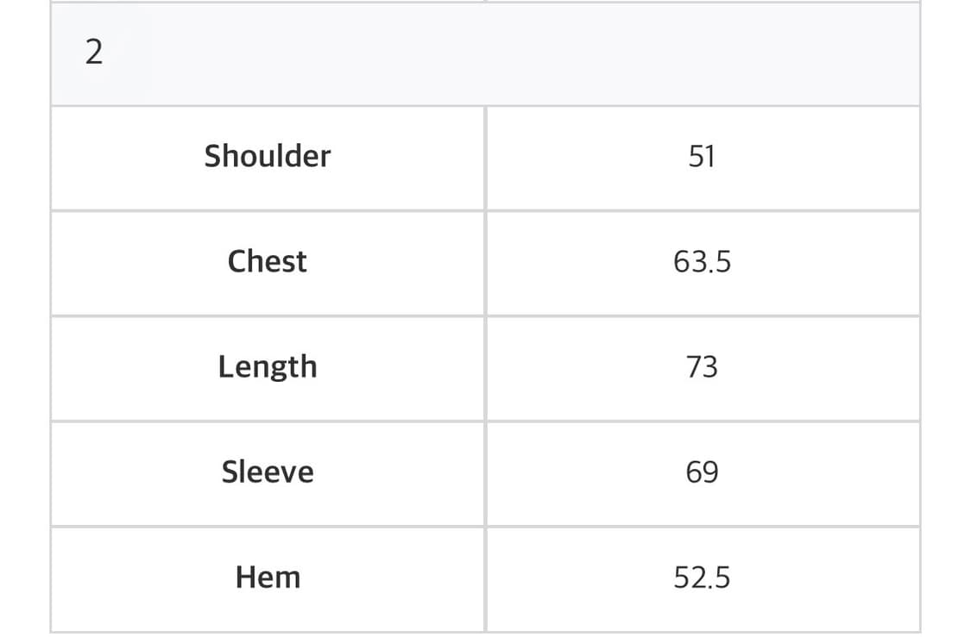971x637 pixels.
Task: Click the Length label cell
Action: tap(268, 367)
